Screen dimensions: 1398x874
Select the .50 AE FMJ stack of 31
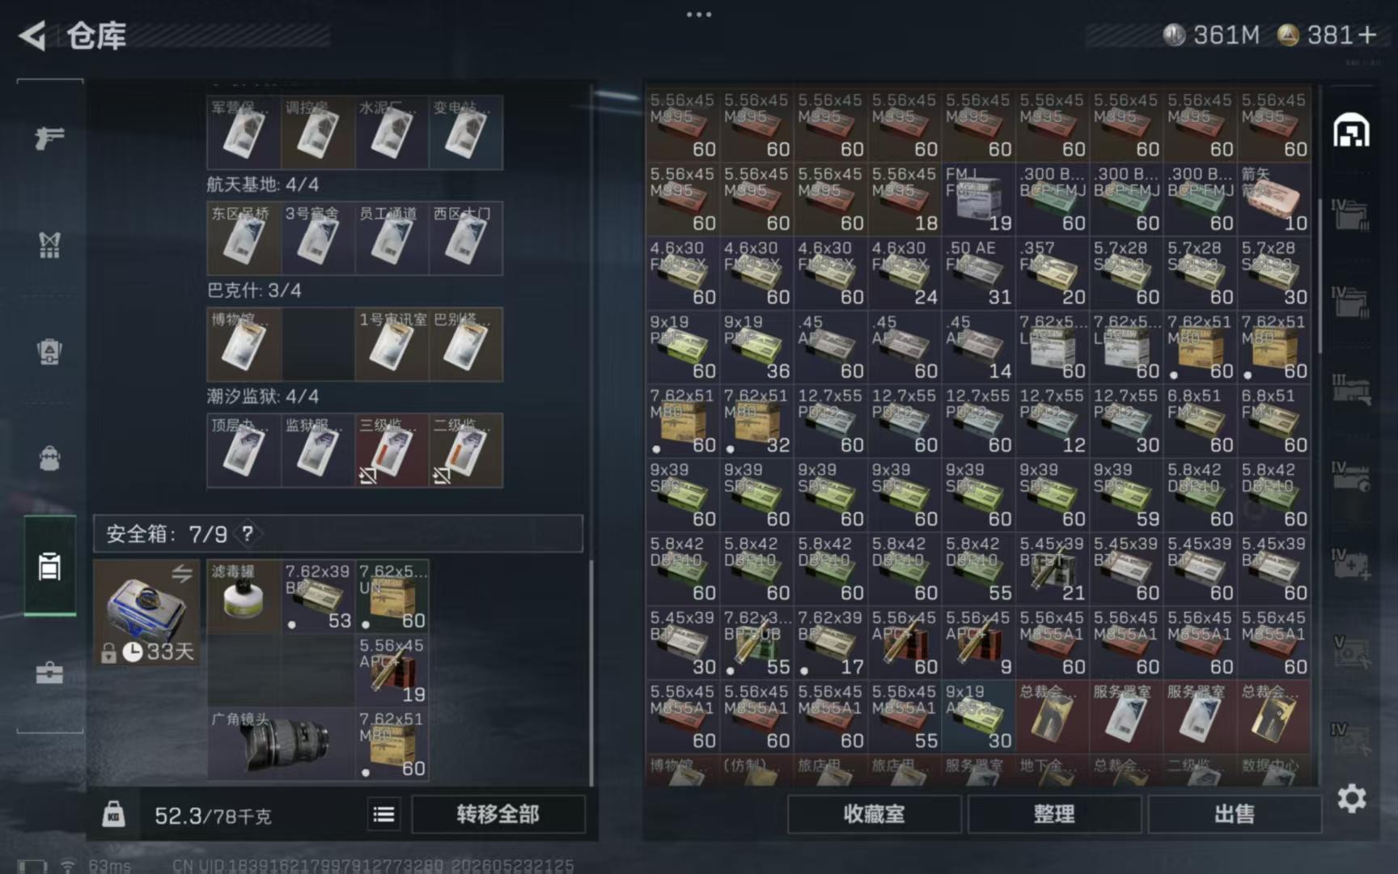[978, 273]
